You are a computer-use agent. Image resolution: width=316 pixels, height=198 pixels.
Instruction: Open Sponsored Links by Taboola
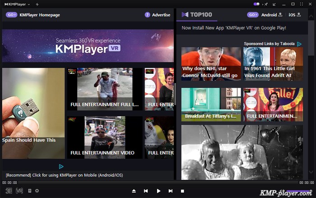[x=269, y=43]
